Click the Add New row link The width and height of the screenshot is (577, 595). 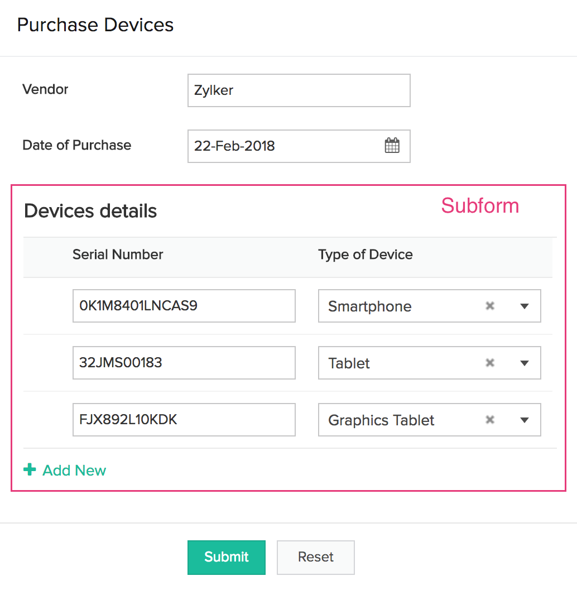(x=74, y=471)
